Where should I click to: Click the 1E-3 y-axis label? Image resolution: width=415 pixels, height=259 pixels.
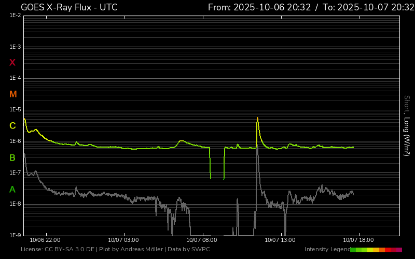[15, 47]
